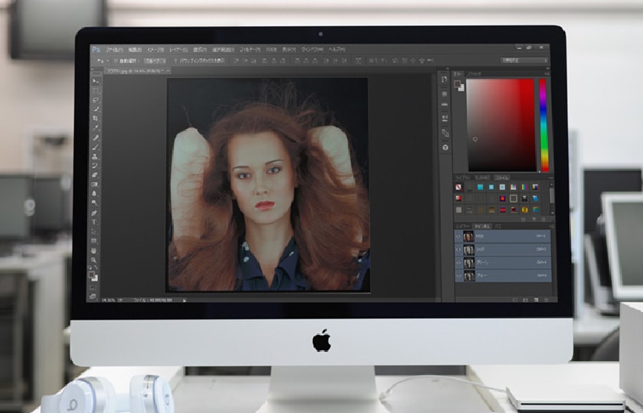643x413 pixels.
Task: Switch to the スウォッチ (Swatches) tab
Action: point(475,73)
